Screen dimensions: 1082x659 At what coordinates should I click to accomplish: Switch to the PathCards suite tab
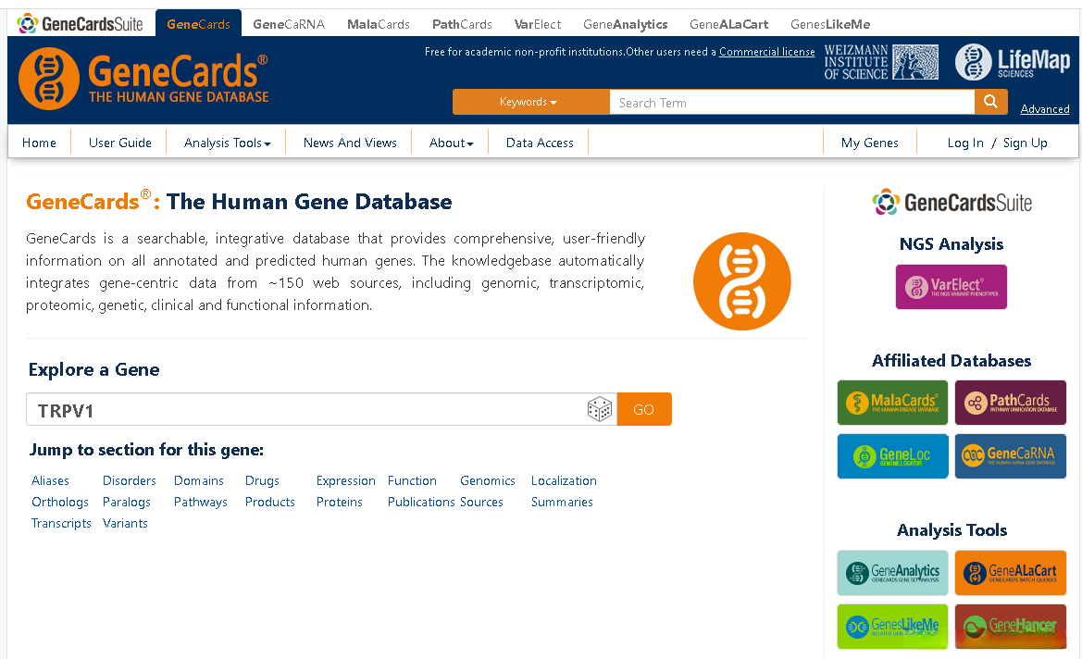coord(462,24)
